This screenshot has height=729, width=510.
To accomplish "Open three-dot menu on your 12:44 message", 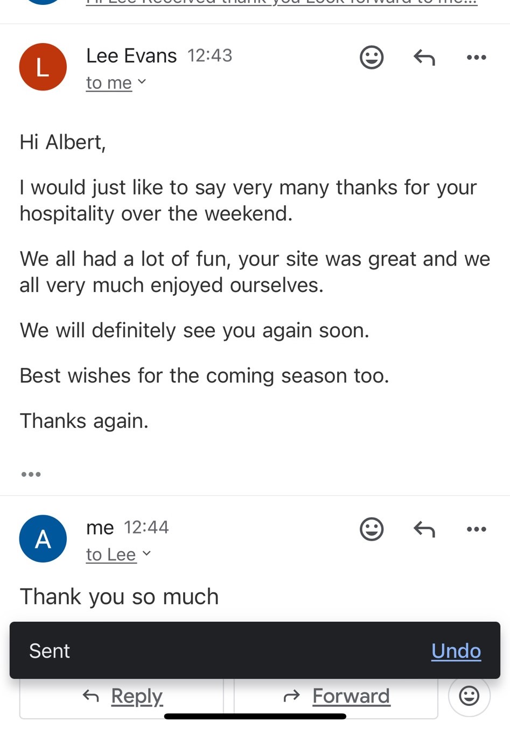I will [x=476, y=529].
